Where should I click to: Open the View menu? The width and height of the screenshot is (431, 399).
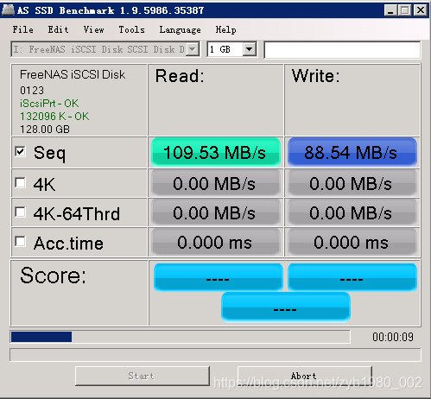(x=93, y=29)
